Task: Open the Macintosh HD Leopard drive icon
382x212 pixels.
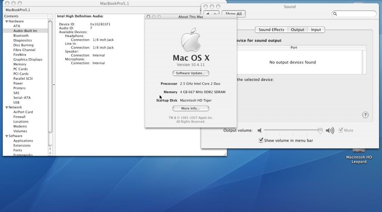Action: point(359,151)
